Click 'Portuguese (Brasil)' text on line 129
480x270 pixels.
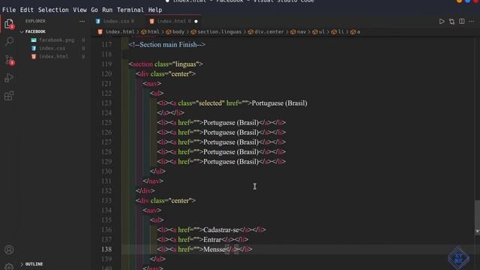[x=231, y=162]
